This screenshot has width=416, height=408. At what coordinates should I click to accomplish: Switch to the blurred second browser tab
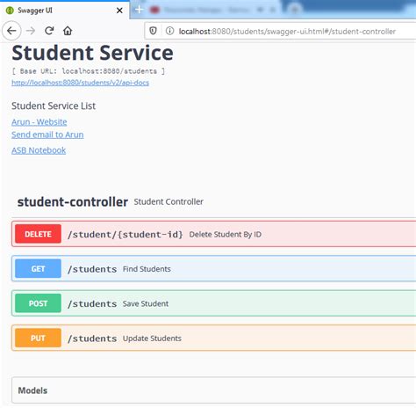[x=212, y=10]
